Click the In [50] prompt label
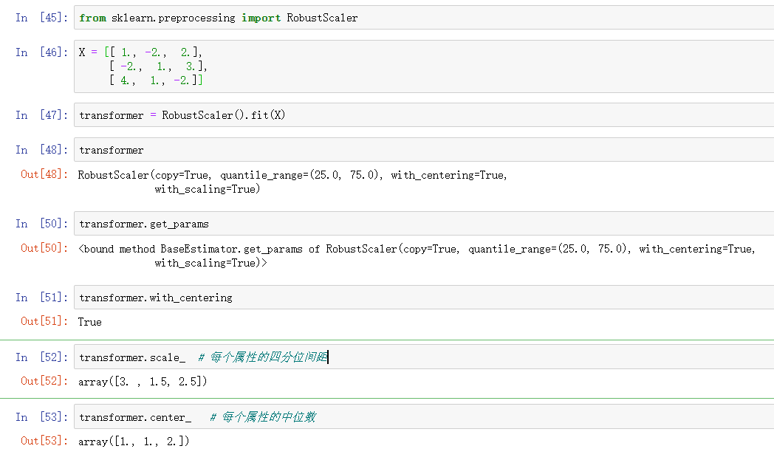Screen dimensions: 774x460 (41, 224)
